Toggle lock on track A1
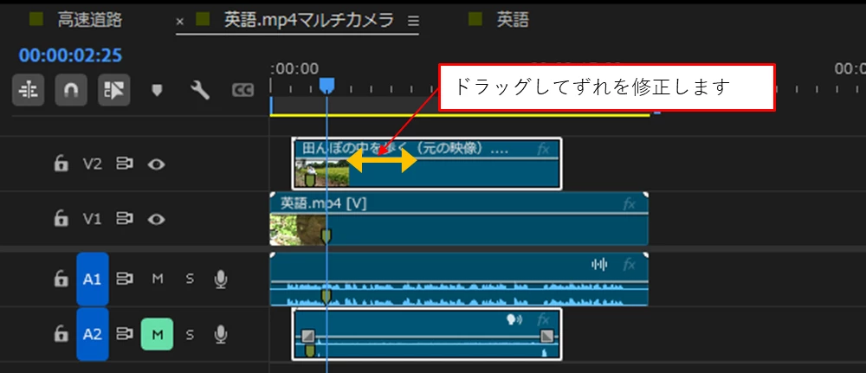 pyautogui.click(x=61, y=280)
